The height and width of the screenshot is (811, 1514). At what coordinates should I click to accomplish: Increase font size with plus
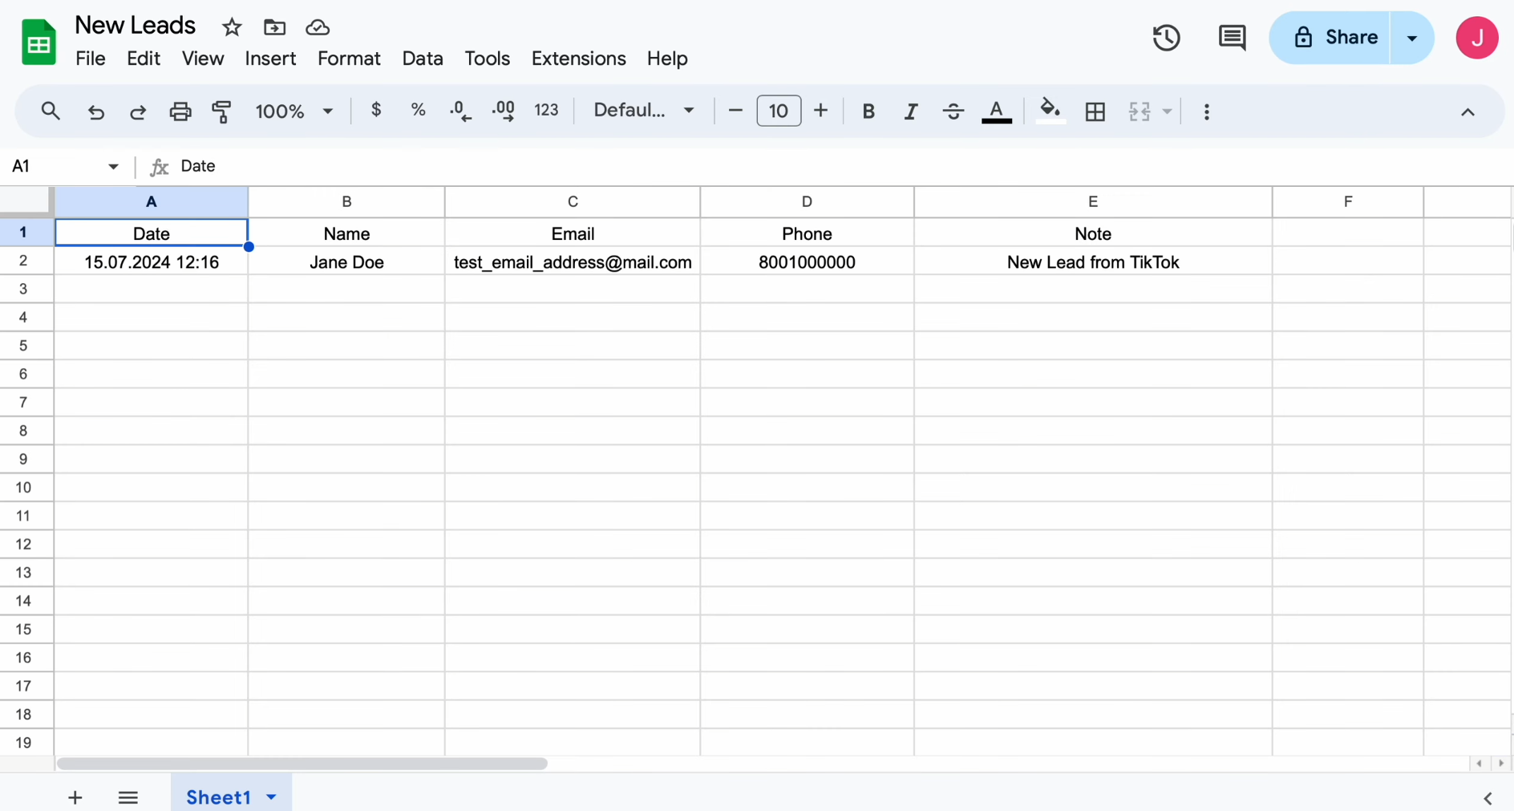click(x=820, y=111)
